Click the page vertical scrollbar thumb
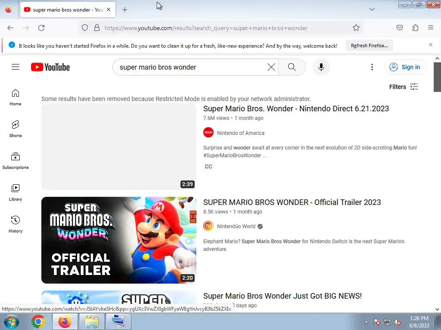 point(437,77)
